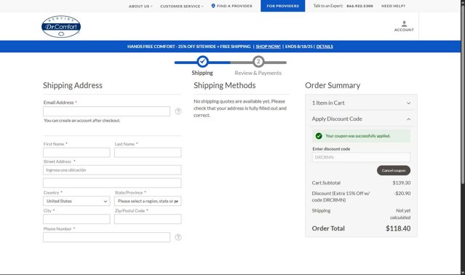Viewport: 465px width, 275px height.
Task: Call expert number 866.922.5300
Action: 359,6
